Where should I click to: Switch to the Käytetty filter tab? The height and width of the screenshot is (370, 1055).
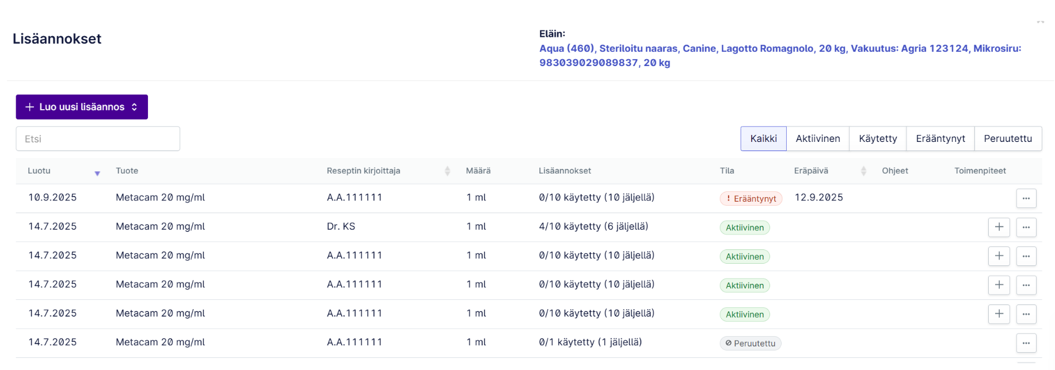(878, 138)
